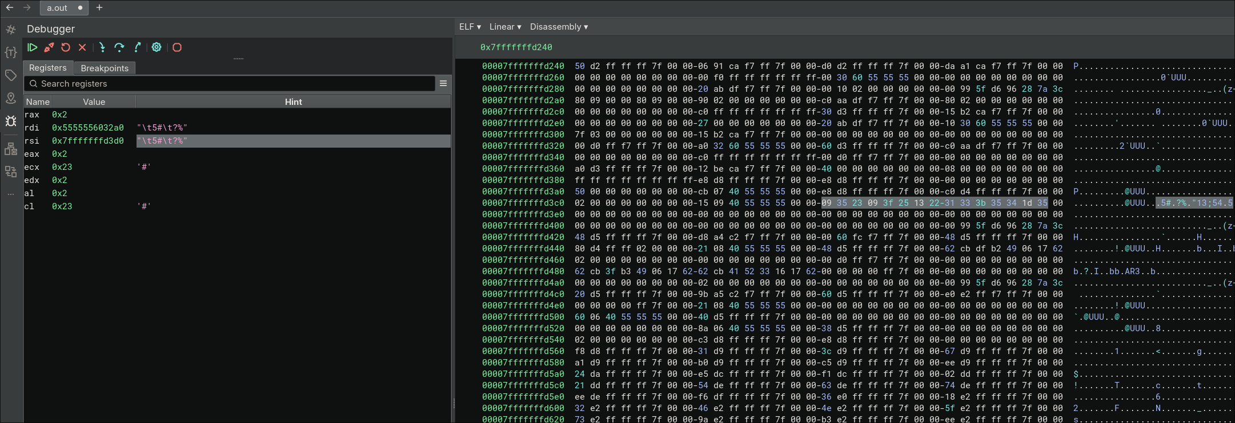The width and height of the screenshot is (1235, 423).
Task: Click the red Pause octagon icon
Action: click(177, 47)
